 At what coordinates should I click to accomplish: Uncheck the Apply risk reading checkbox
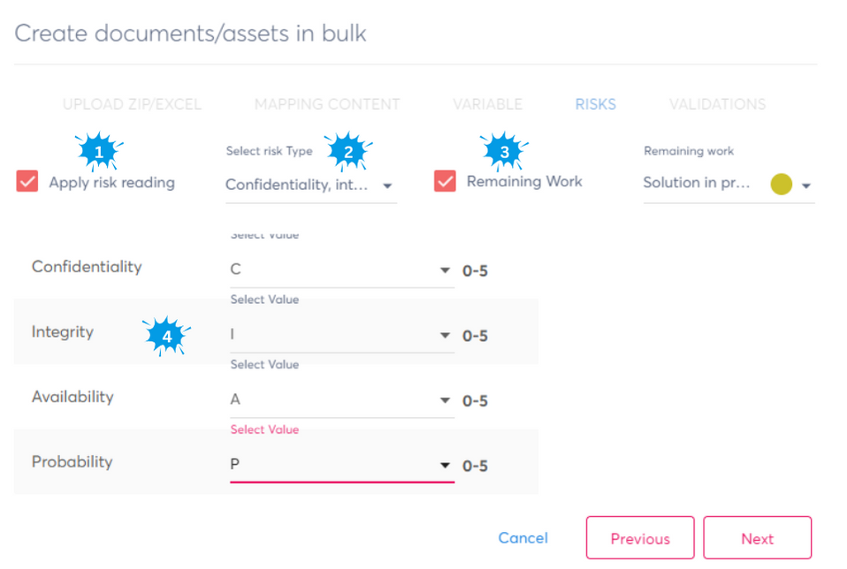tap(27, 182)
